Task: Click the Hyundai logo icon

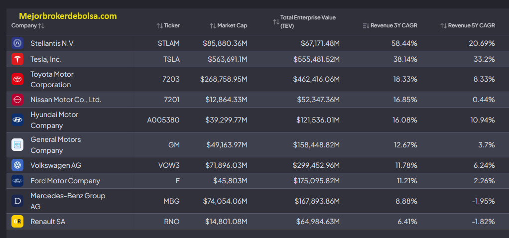Action: tap(17, 120)
